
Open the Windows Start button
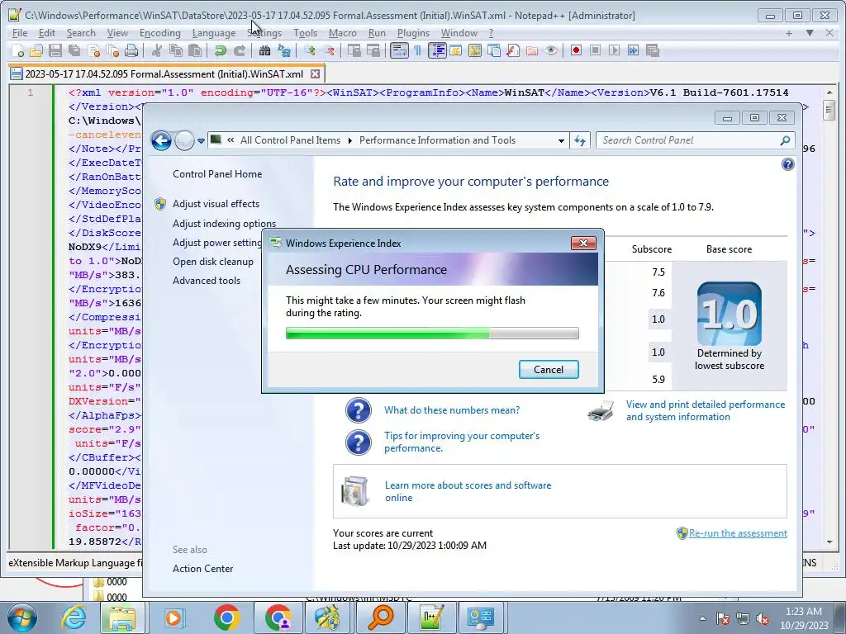tap(22, 617)
